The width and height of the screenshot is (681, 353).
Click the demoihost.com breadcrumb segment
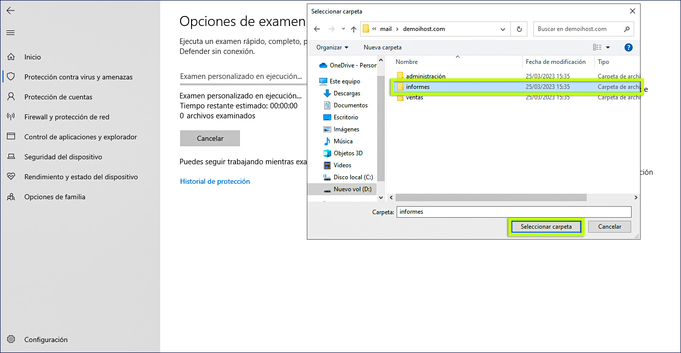[424, 29]
